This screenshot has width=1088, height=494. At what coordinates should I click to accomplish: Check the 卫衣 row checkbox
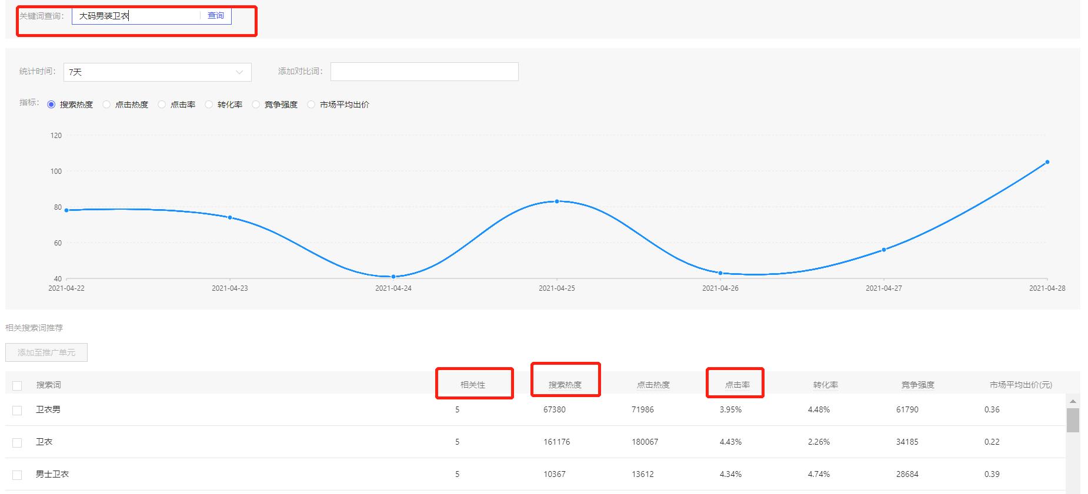tap(17, 443)
